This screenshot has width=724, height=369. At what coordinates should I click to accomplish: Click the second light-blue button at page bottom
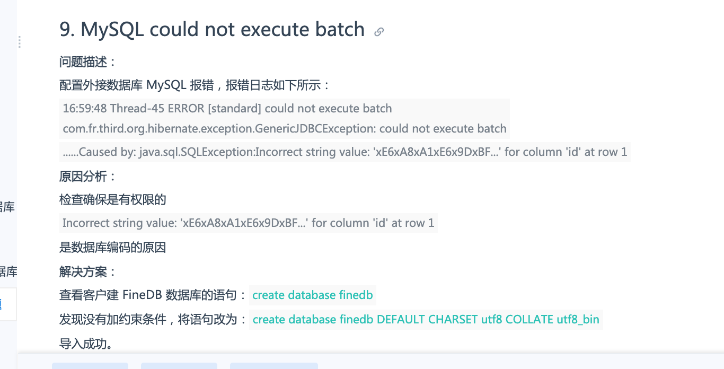coord(179,366)
